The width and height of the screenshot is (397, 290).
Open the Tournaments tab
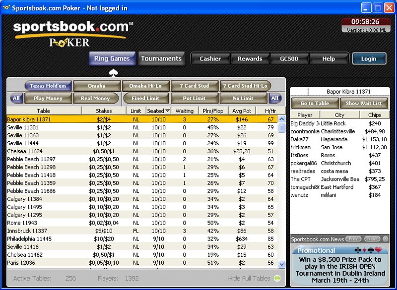point(161,58)
